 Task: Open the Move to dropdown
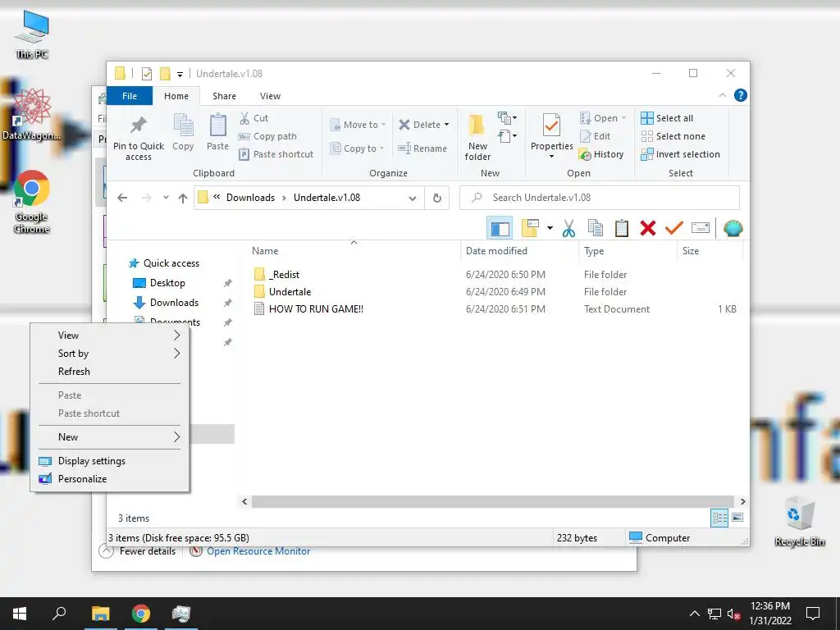point(358,125)
